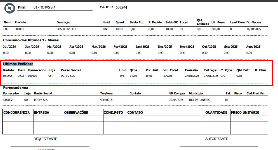Select the Filial value 01 - TOTVS S.A
The width and height of the screenshot is (278, 150).
45,7
